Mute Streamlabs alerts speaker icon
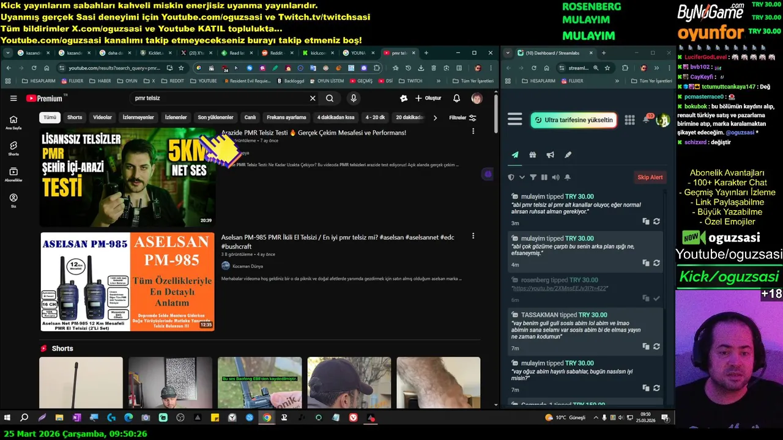The height and width of the screenshot is (440, 783). (x=555, y=177)
